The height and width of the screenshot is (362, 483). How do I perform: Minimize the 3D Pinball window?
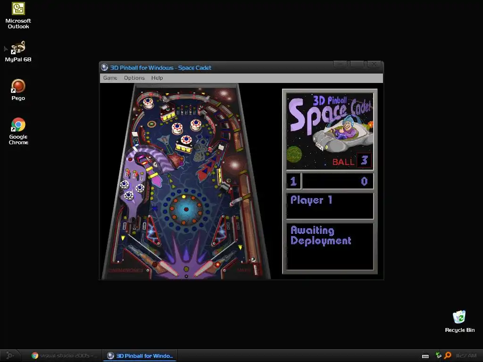[341, 64]
